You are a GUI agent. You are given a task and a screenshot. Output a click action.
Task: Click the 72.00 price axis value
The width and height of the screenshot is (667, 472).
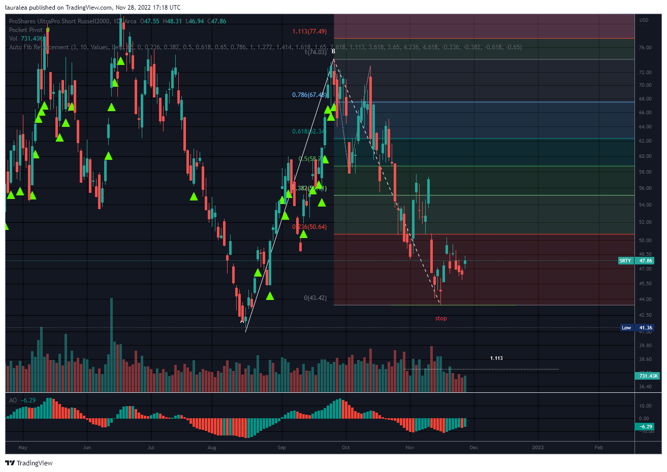[645, 73]
